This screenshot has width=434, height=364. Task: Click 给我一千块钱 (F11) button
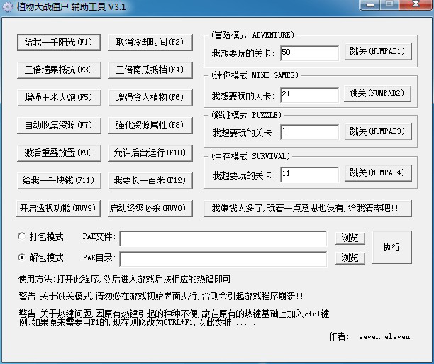tap(59, 181)
